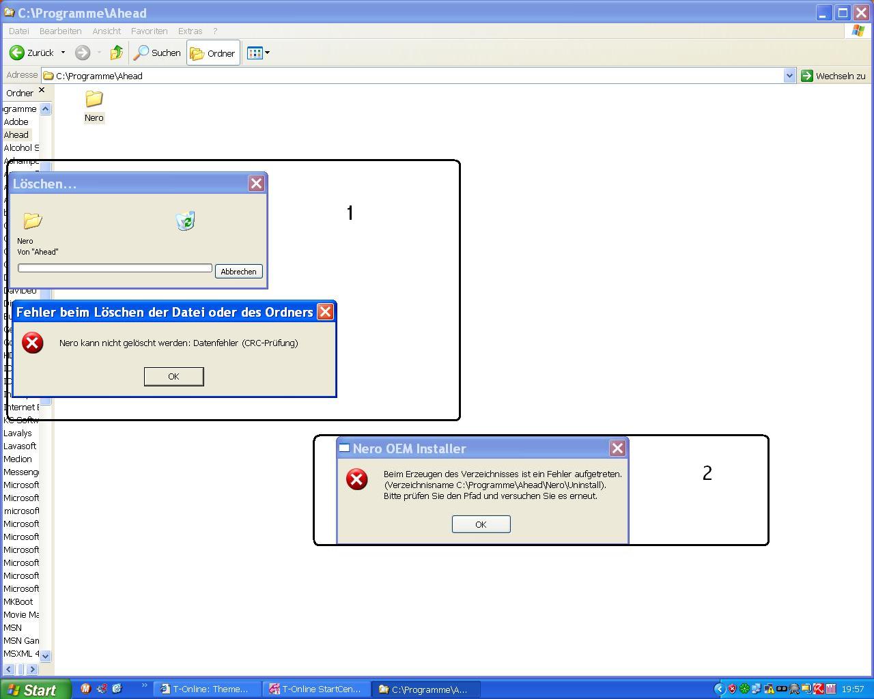Go back with the Zurück button
Image resolution: width=874 pixels, height=699 pixels.
click(x=31, y=53)
